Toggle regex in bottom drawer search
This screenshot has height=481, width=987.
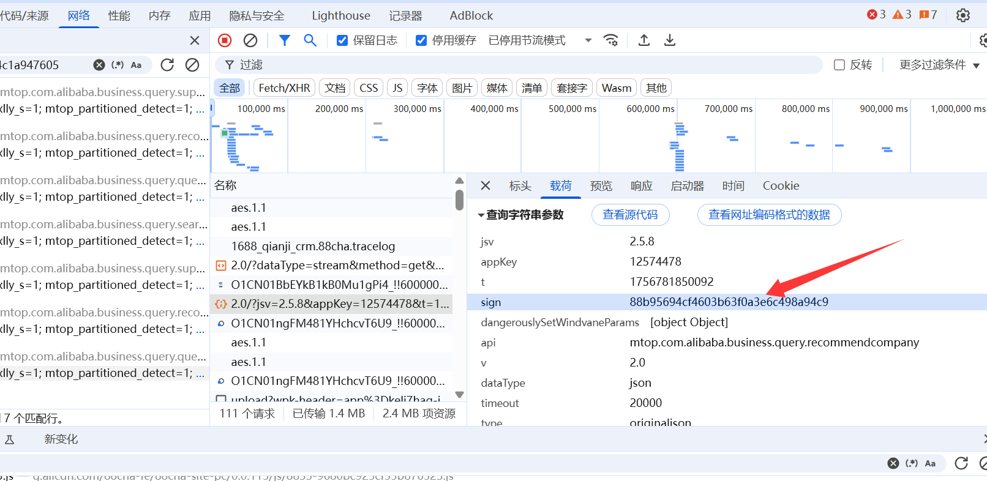pos(912,463)
